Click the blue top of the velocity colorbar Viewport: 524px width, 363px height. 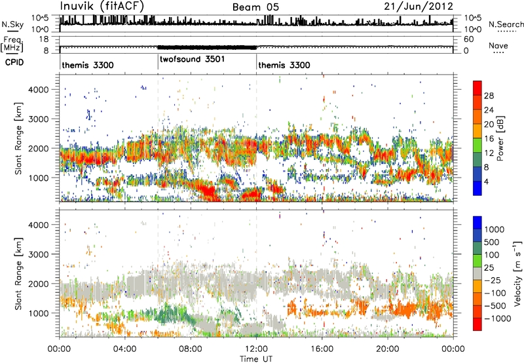[477, 223]
